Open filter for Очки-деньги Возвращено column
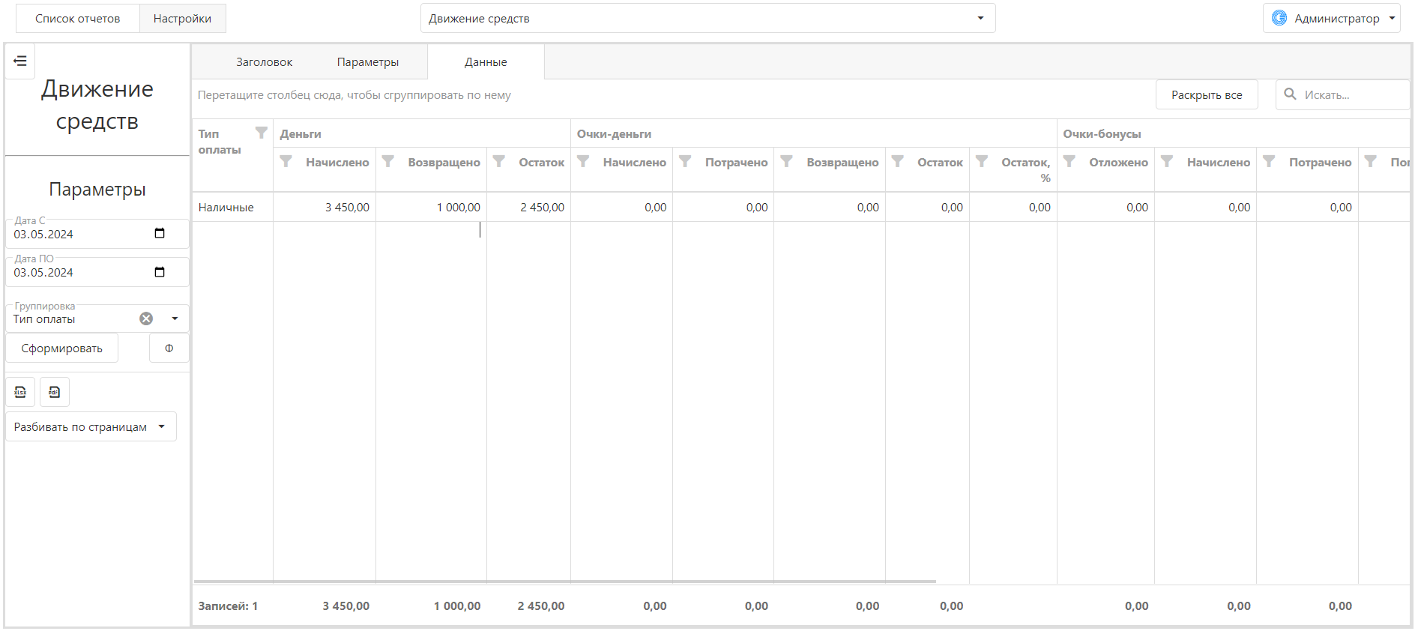1415x631 pixels. coord(786,161)
